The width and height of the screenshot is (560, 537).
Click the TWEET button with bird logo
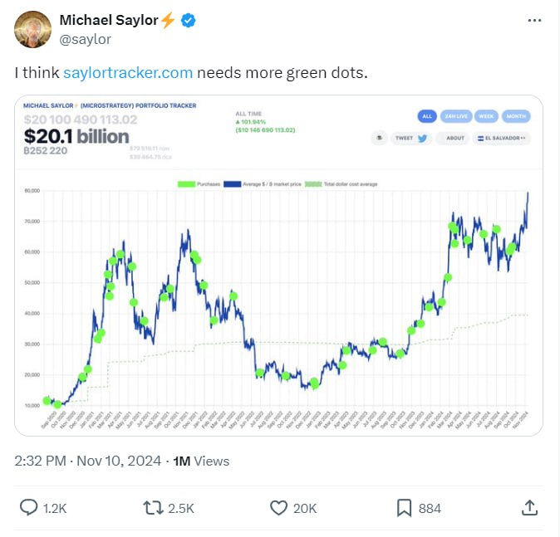coord(411,138)
